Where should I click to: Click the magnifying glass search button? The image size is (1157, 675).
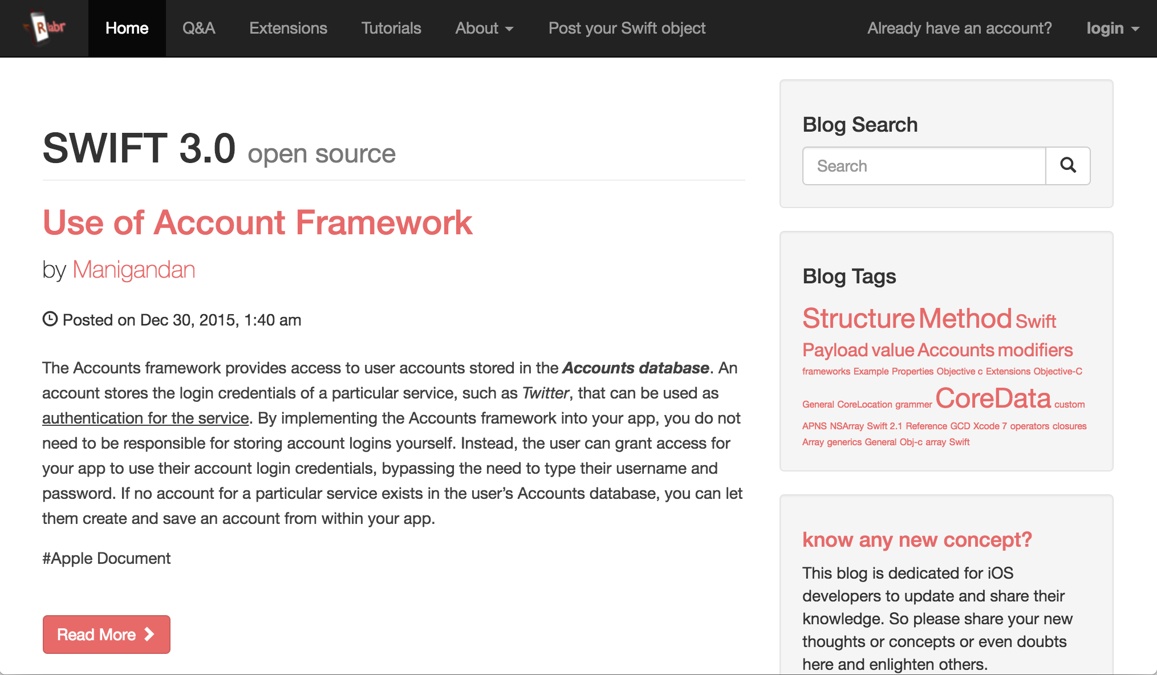coord(1067,166)
